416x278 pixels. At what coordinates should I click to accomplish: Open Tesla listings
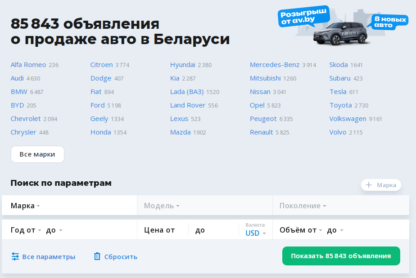(x=338, y=92)
